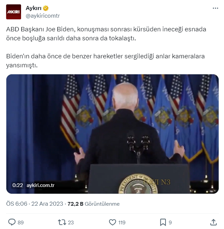
Task: Click the reply speech bubble icon
Action: coord(12,222)
